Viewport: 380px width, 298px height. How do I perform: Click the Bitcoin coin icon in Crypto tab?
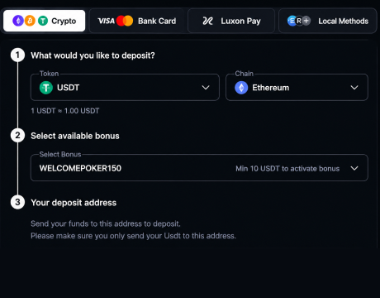(30, 21)
